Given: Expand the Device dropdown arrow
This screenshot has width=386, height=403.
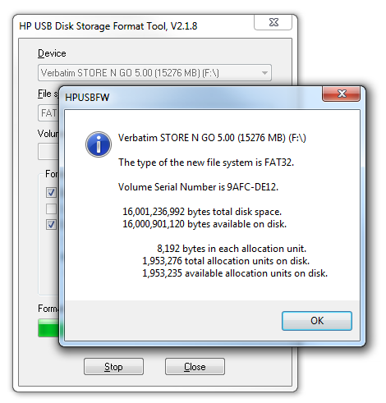Looking at the screenshot, I should (264, 73).
